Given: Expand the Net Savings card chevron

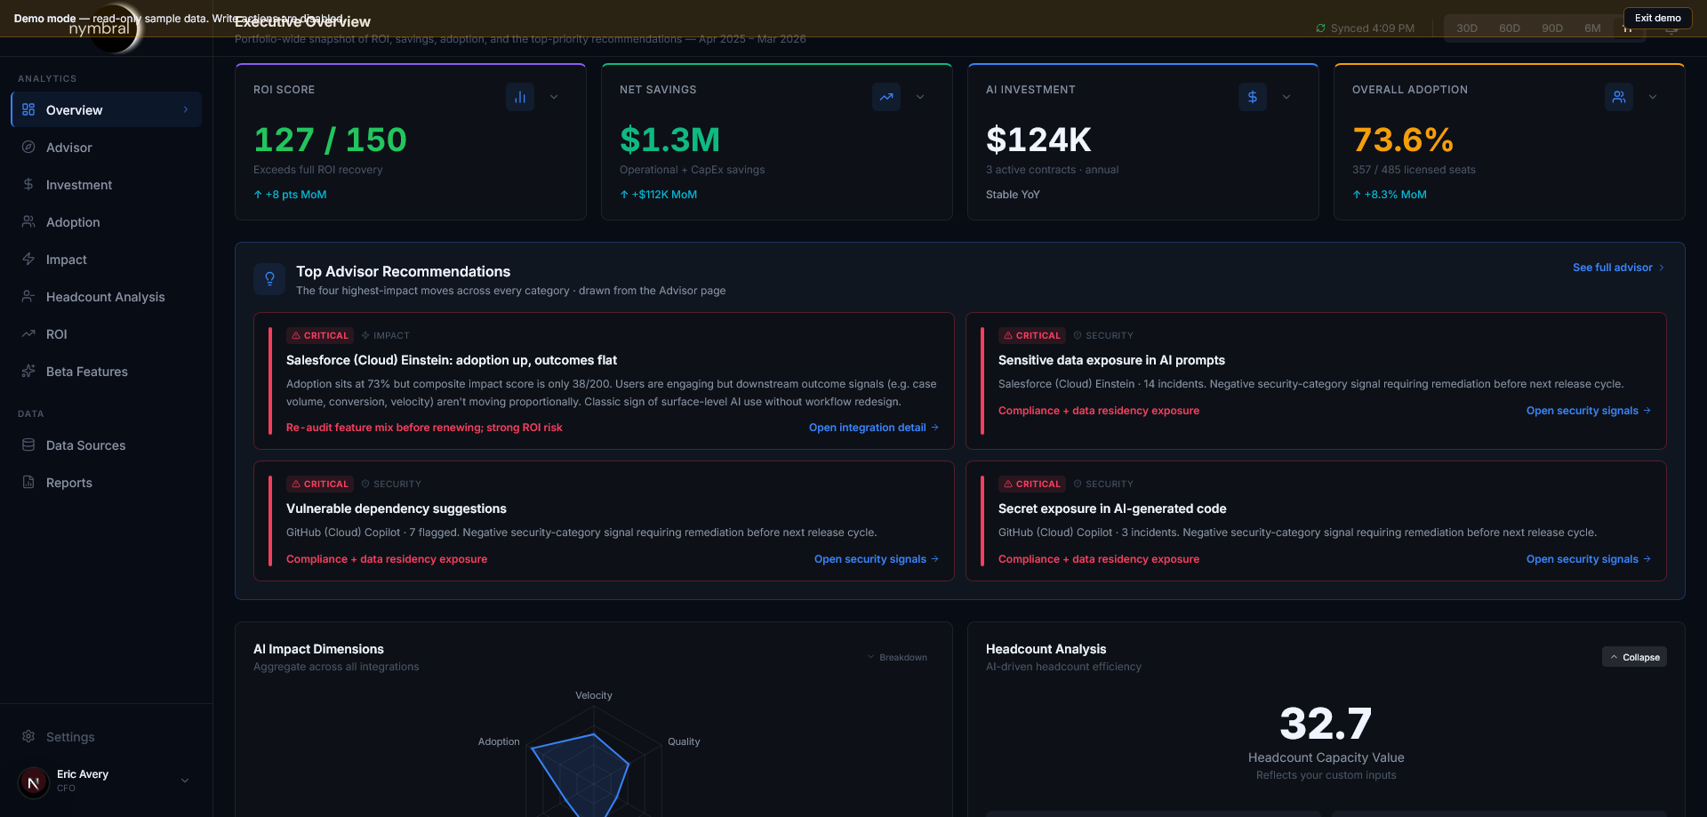Looking at the screenshot, I should point(920,97).
